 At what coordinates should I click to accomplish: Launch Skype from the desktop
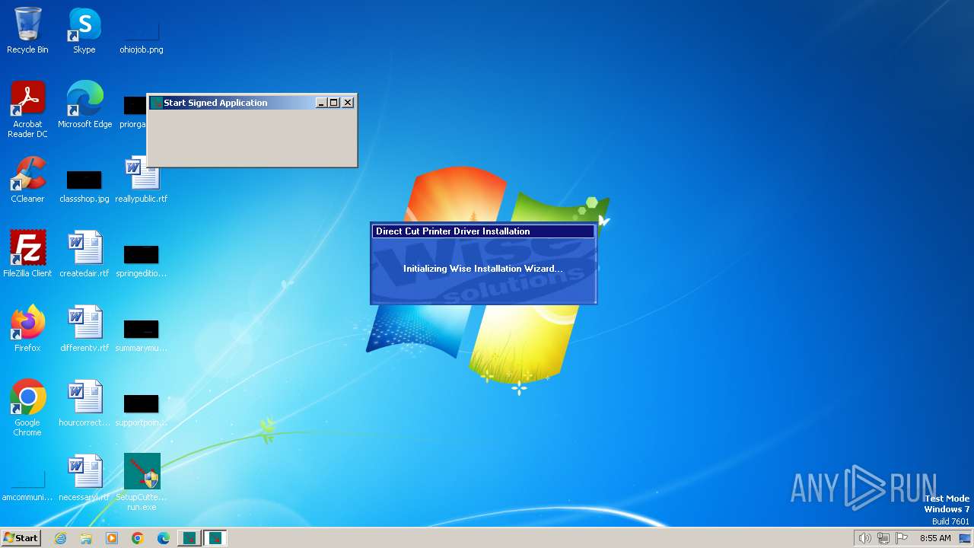[x=84, y=30]
